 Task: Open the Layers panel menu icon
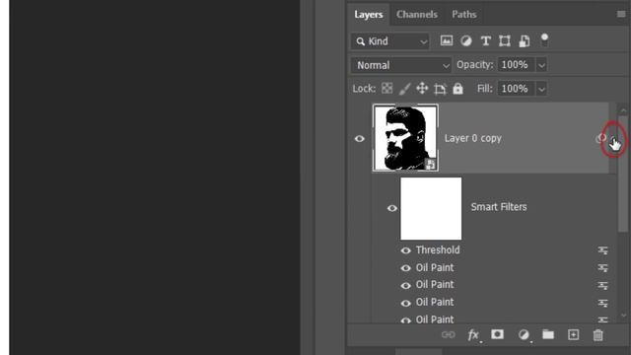click(621, 14)
